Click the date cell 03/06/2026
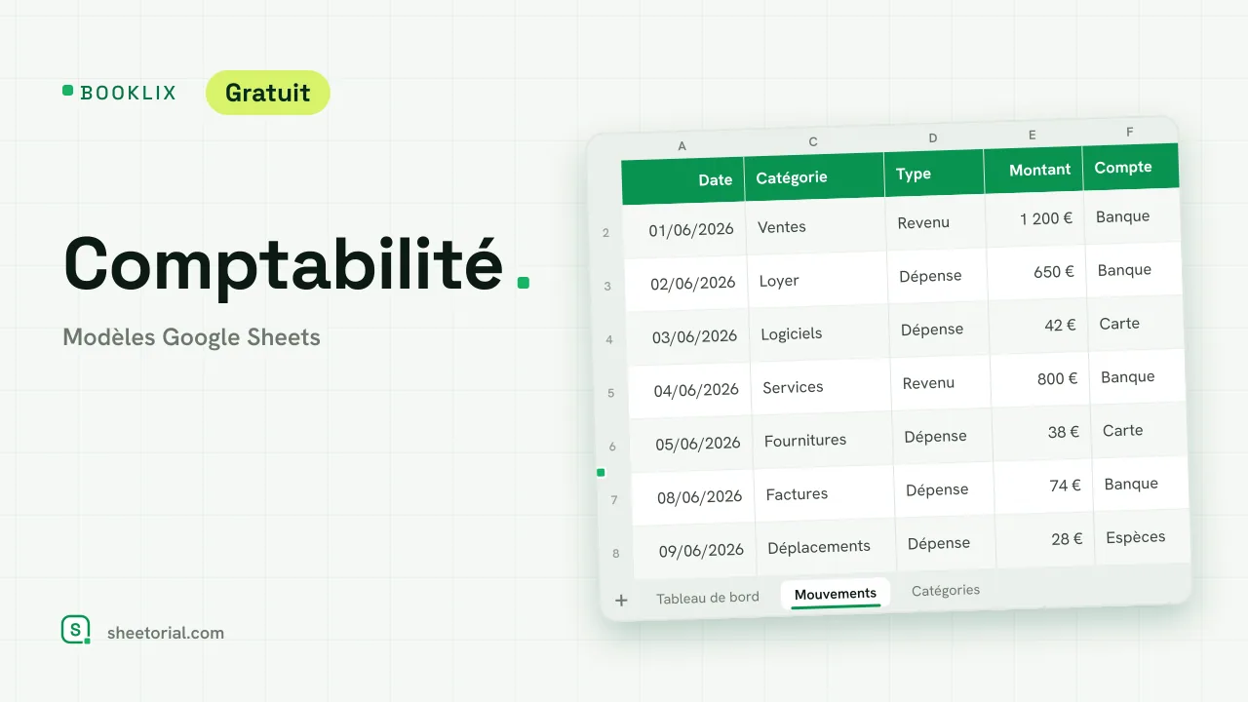 [688, 337]
